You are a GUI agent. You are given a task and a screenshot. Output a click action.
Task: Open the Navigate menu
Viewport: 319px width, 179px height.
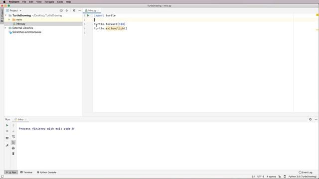49,2
